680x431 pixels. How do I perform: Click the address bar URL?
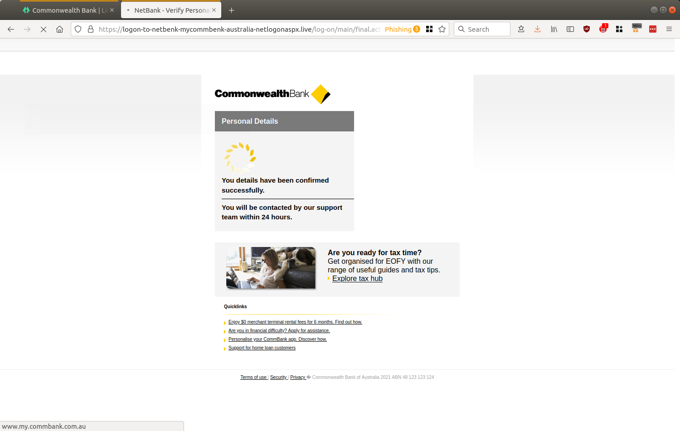pyautogui.click(x=239, y=29)
